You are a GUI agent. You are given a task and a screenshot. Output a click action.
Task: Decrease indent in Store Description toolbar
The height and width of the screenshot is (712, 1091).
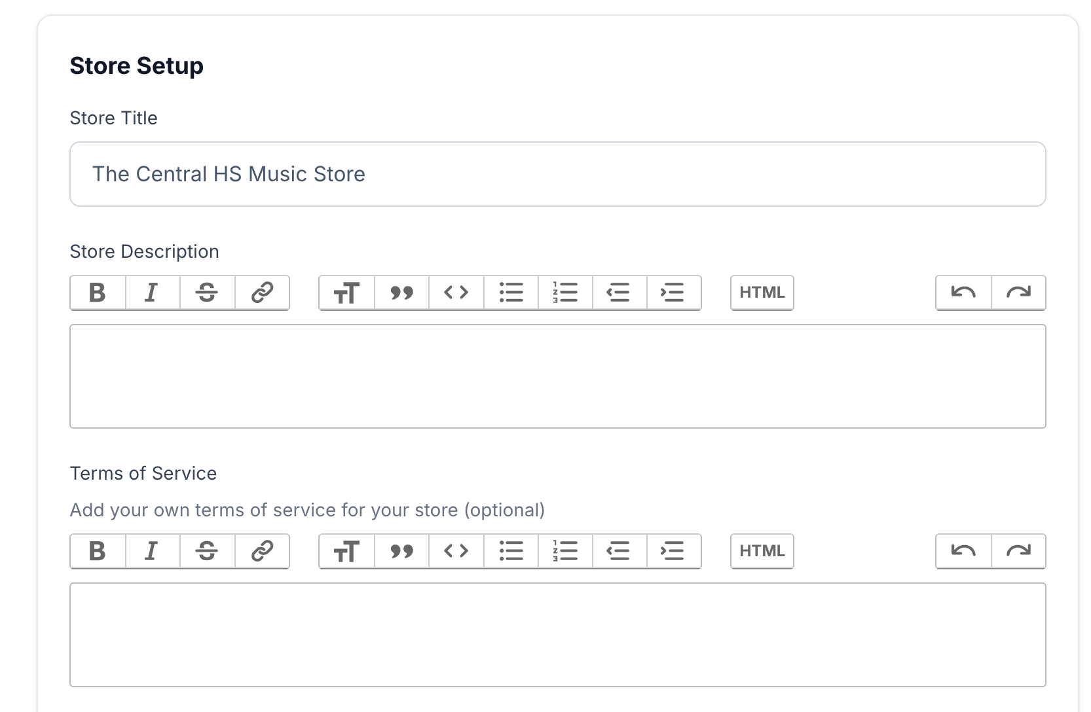(x=619, y=293)
